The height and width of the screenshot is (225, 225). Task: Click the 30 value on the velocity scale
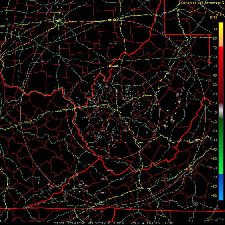pos(215,85)
